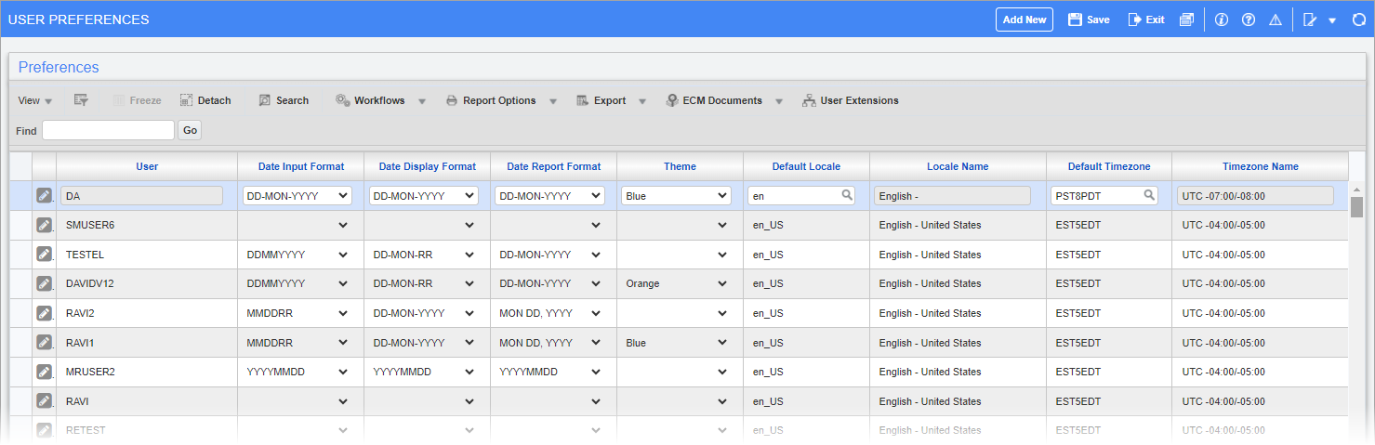Click the User Extensions label
1375x445 pixels.
point(859,100)
